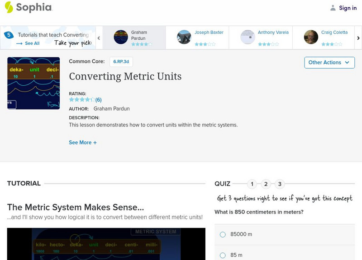This screenshot has height=260, width=362.
Task: Click the rating stars under RATING
Action: coord(82,100)
